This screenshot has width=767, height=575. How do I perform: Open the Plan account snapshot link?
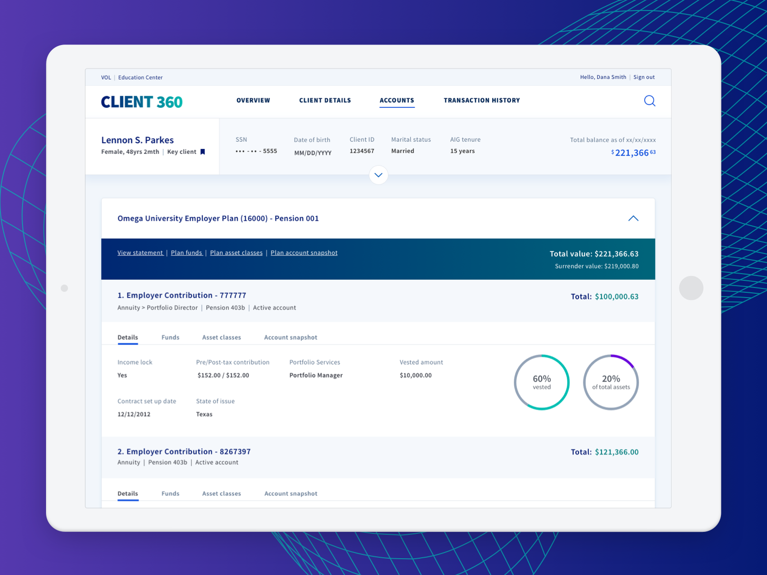pyautogui.click(x=304, y=253)
